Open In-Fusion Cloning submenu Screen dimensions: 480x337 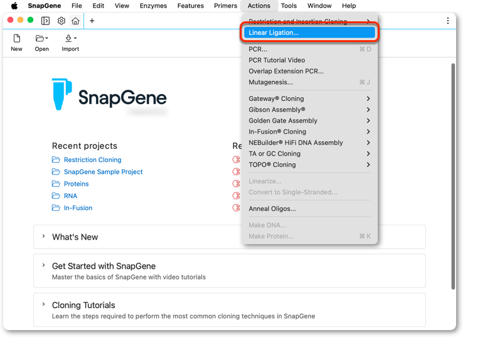pos(309,132)
